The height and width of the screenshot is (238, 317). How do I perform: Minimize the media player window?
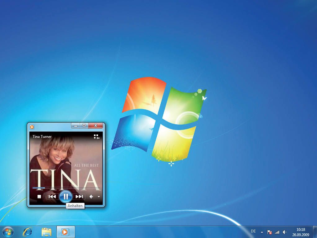click(x=76, y=126)
